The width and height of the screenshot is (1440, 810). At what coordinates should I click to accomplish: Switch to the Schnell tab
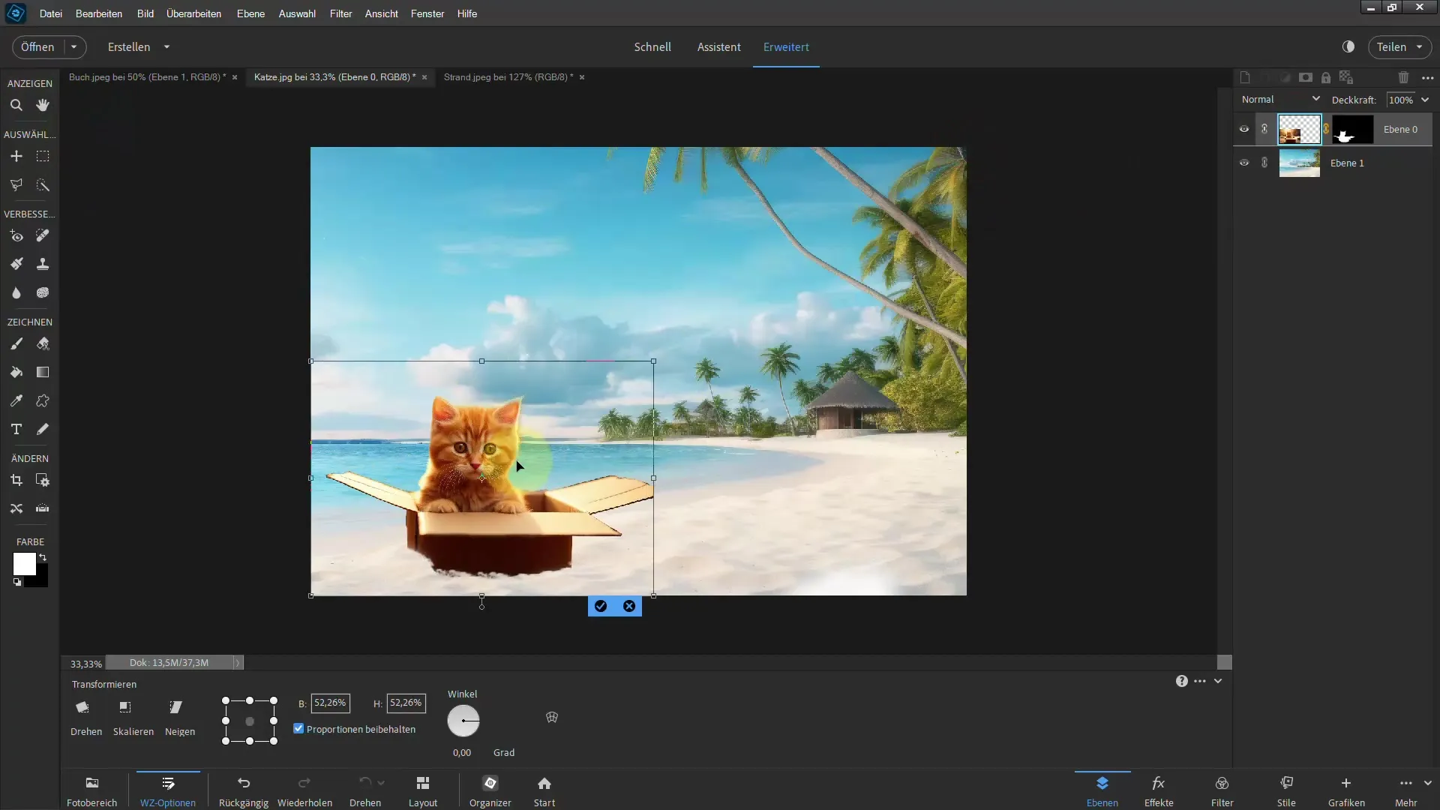pos(652,46)
